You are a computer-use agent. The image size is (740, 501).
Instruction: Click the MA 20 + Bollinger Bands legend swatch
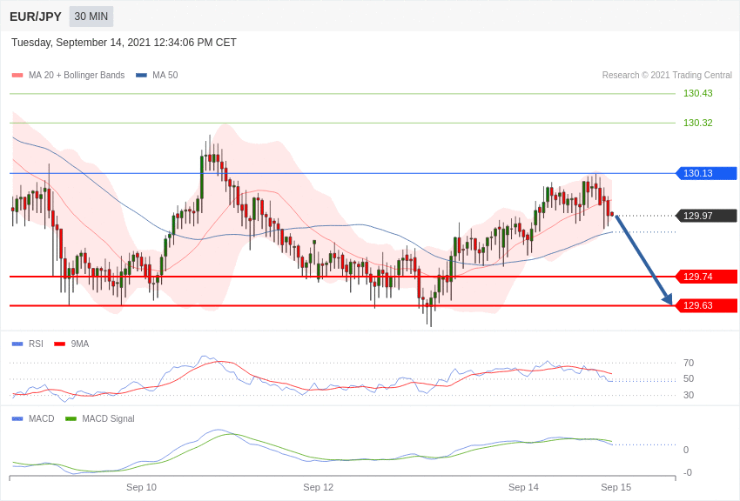click(x=17, y=75)
